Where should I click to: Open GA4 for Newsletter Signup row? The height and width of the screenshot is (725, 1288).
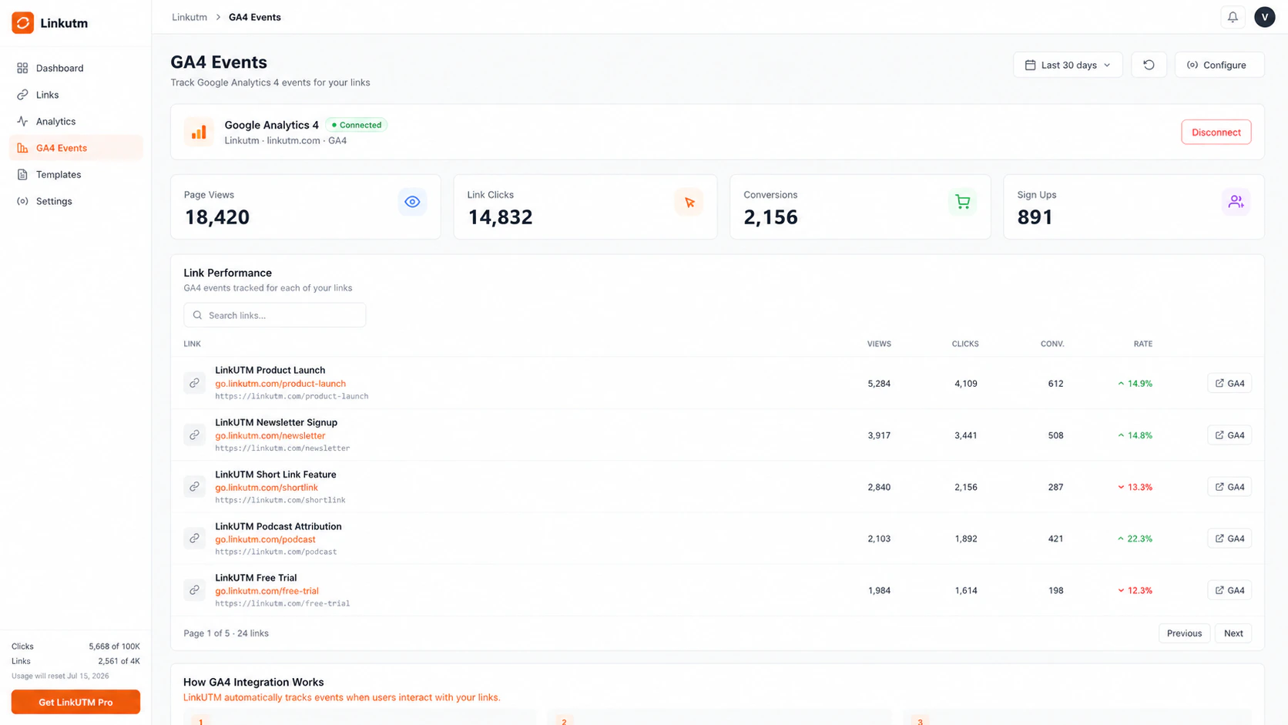1229,435
